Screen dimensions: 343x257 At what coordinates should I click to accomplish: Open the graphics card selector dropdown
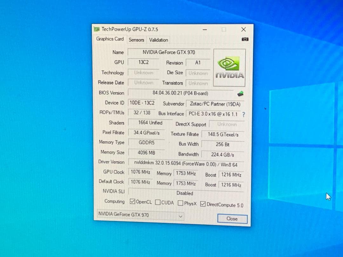point(180,216)
